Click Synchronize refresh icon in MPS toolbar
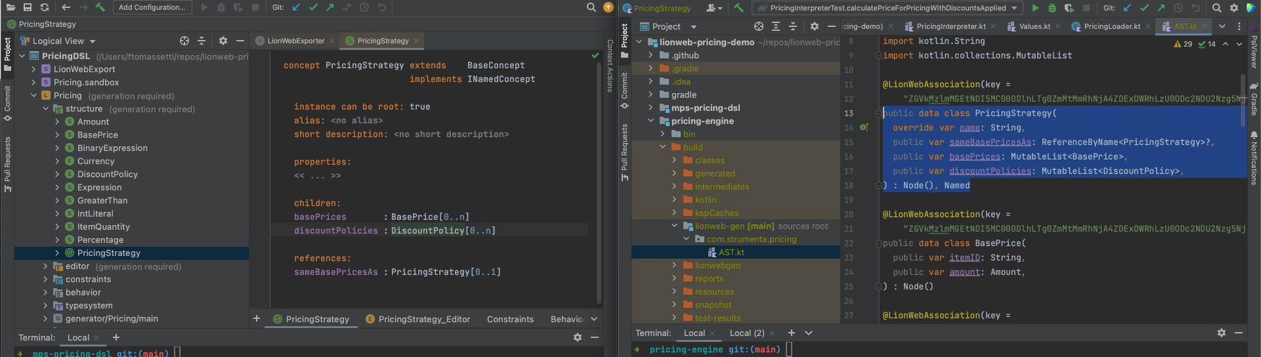The width and height of the screenshot is (1261, 357). [45, 7]
